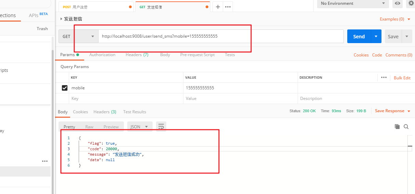This screenshot has width=415, height=194.
Task: Open sidebar item three-dot menu
Action: pos(45,161)
